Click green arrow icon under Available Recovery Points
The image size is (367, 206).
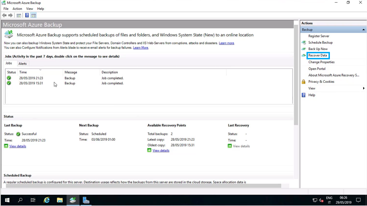(x=149, y=150)
